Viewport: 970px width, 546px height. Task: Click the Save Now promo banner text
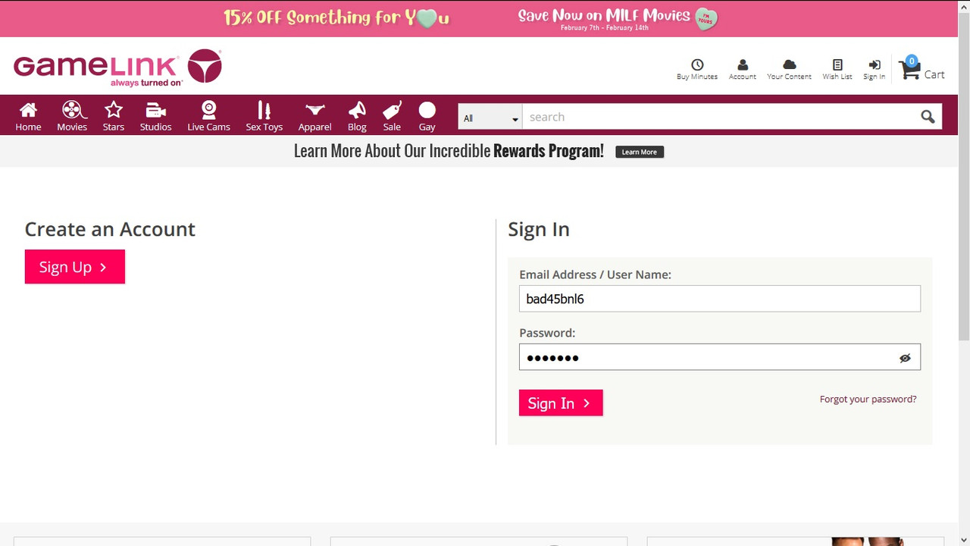(x=604, y=15)
